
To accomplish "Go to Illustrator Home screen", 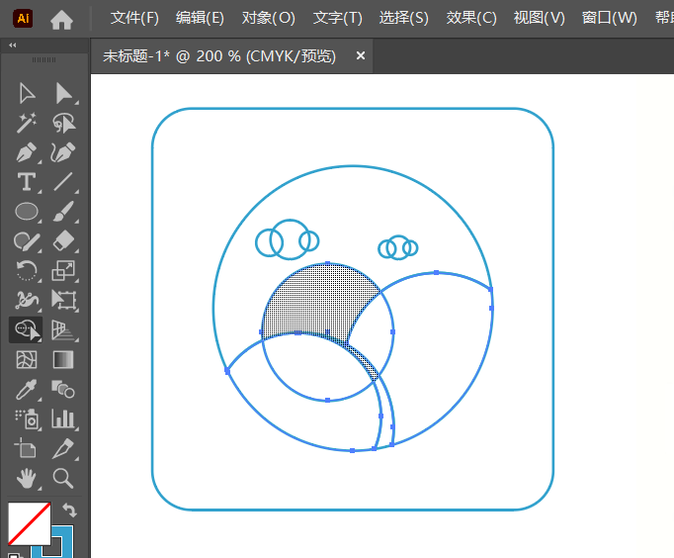I will click(61, 20).
